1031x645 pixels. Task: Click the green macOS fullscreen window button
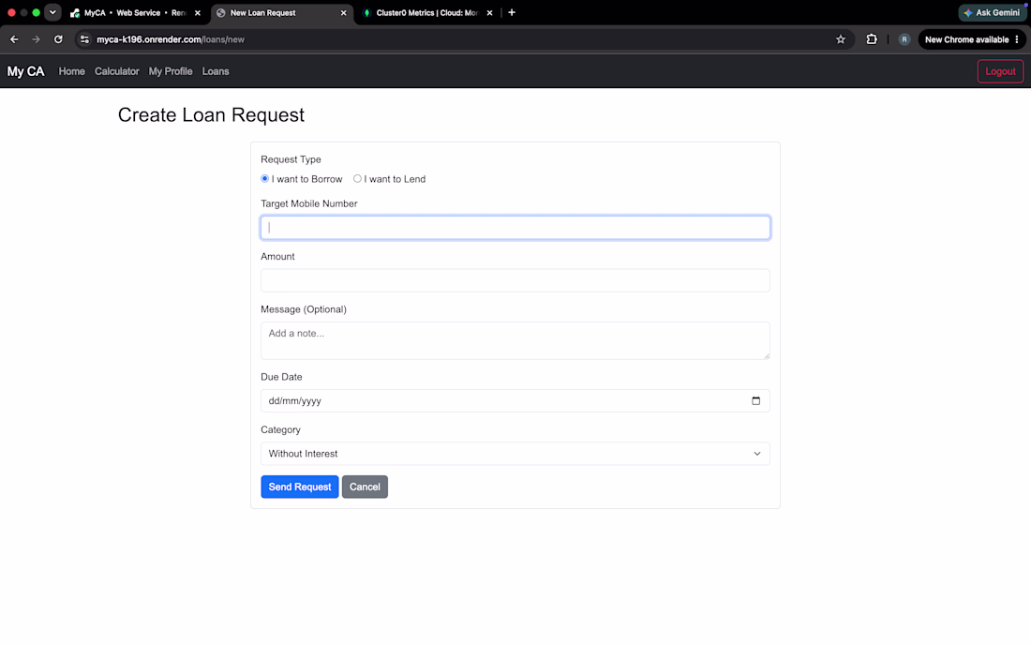click(x=37, y=12)
